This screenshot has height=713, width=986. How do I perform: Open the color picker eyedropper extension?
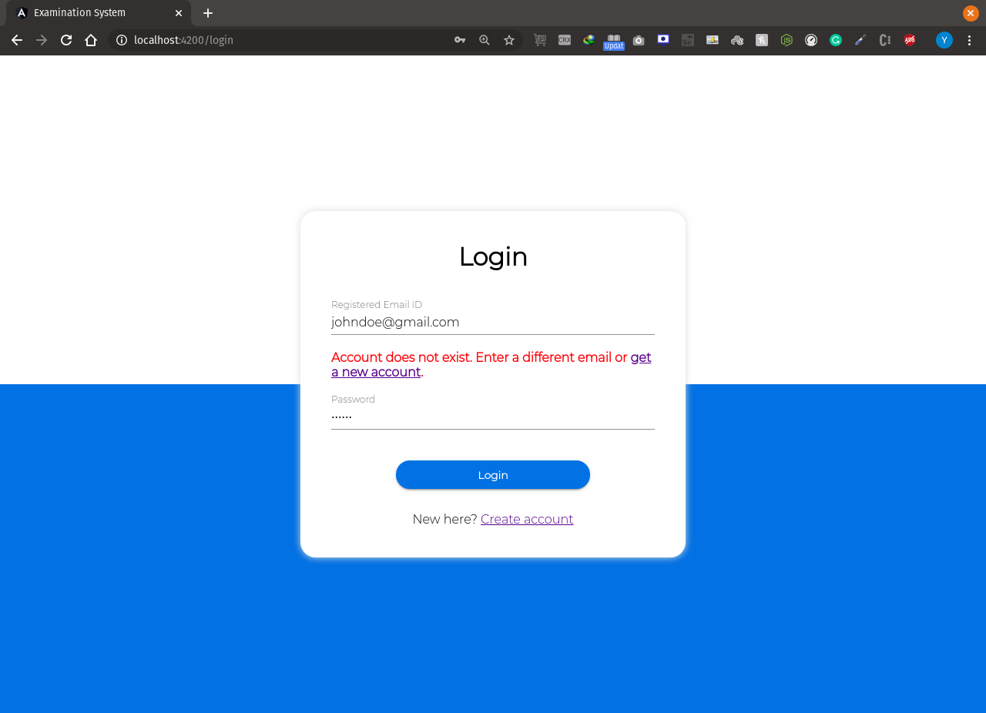click(860, 40)
